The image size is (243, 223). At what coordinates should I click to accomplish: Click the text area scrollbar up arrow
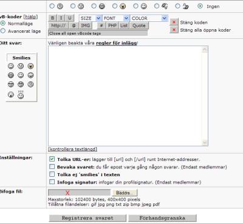(205, 50)
